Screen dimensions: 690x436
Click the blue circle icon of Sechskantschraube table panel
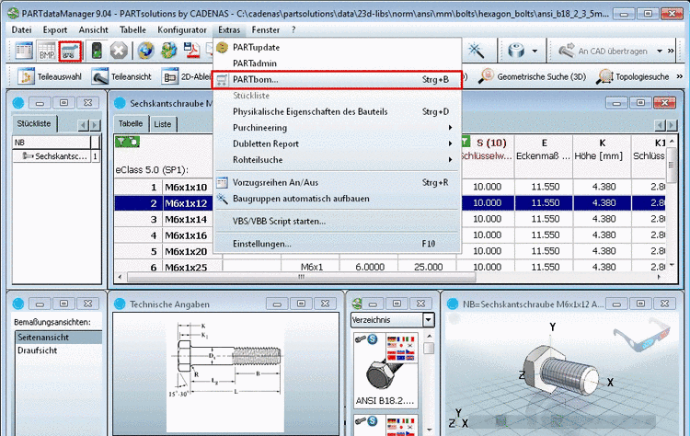click(120, 103)
